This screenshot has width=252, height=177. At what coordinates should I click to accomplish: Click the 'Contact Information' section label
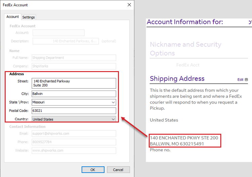(x=27, y=127)
